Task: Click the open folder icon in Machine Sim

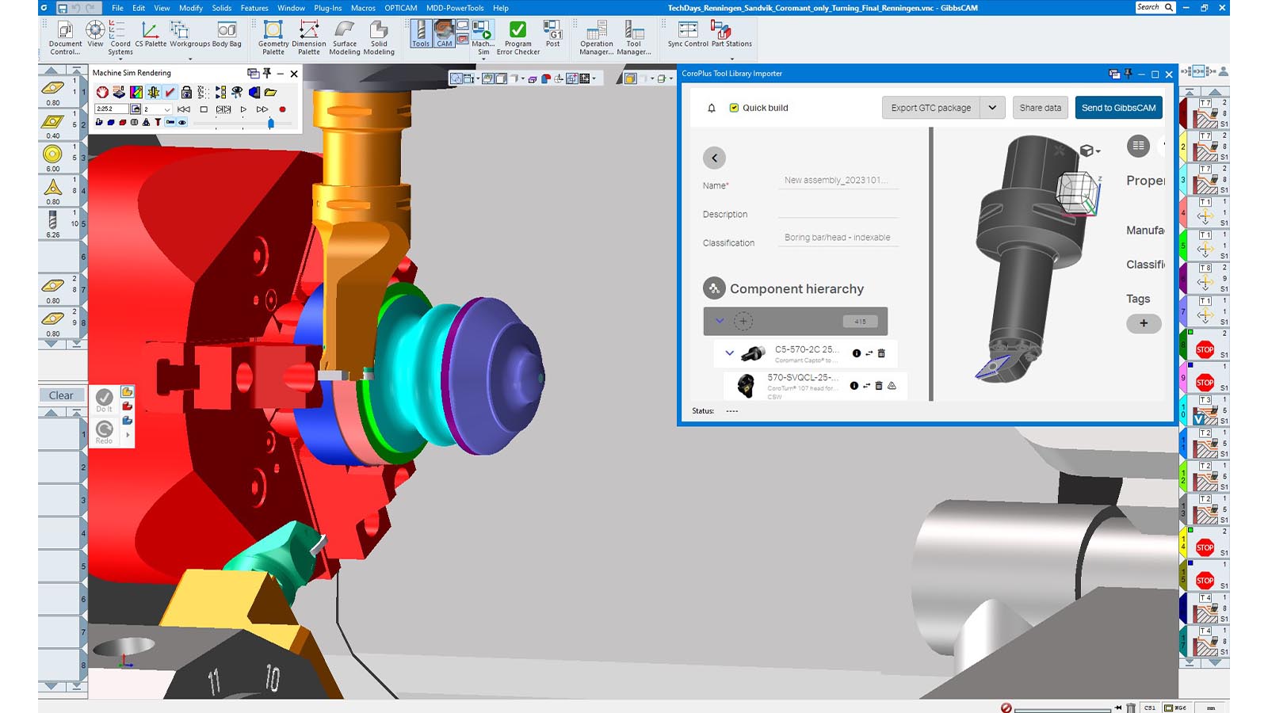Action: point(271,93)
